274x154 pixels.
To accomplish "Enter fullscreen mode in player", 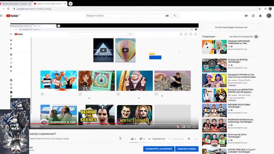I will pos(194,127).
